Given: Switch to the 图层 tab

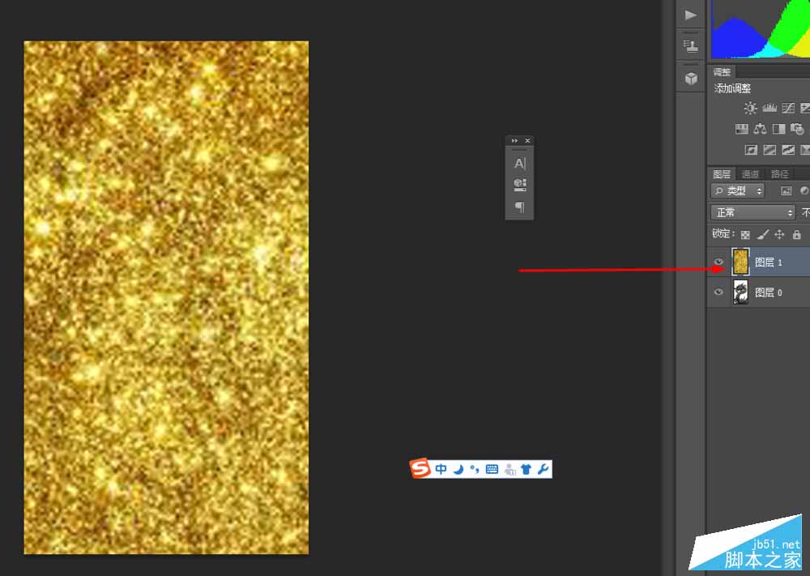Looking at the screenshot, I should (x=721, y=174).
